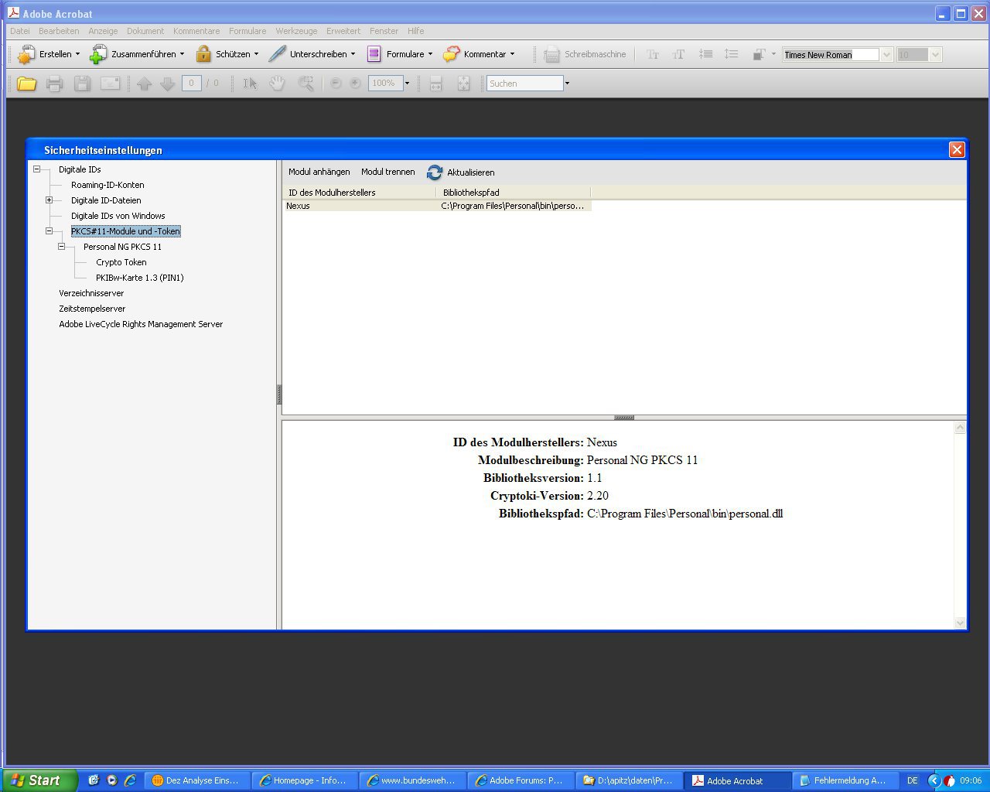Screen dimensions: 990x792
Task: Click the line spacing toolbar icon
Action: pos(731,54)
